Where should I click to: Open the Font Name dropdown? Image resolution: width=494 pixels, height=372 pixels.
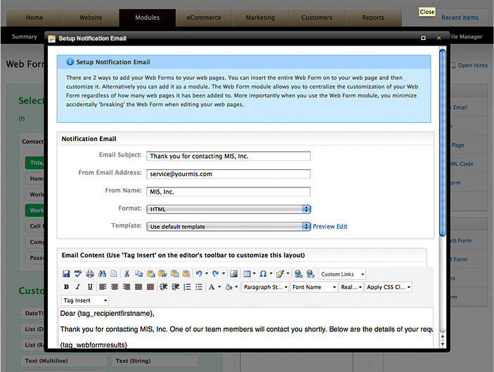314,287
